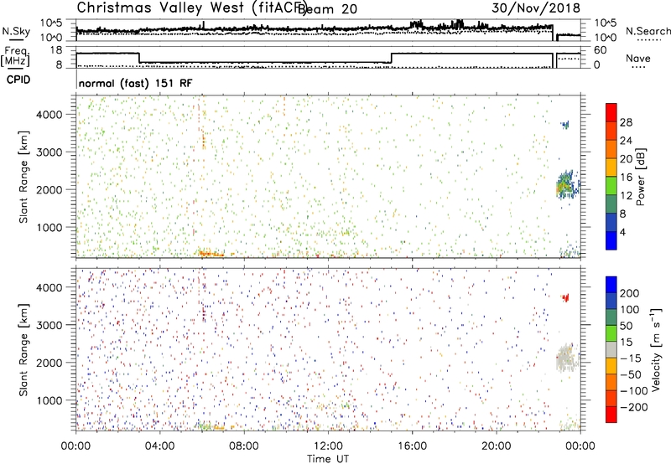Click the 04:00 time tick label
Screen dimensions: 671x464
pyautogui.click(x=159, y=446)
